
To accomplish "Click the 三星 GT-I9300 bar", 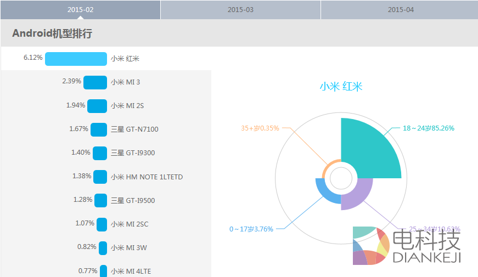I will pos(100,153).
